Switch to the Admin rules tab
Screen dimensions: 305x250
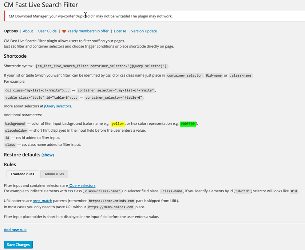pyautogui.click(x=54, y=174)
